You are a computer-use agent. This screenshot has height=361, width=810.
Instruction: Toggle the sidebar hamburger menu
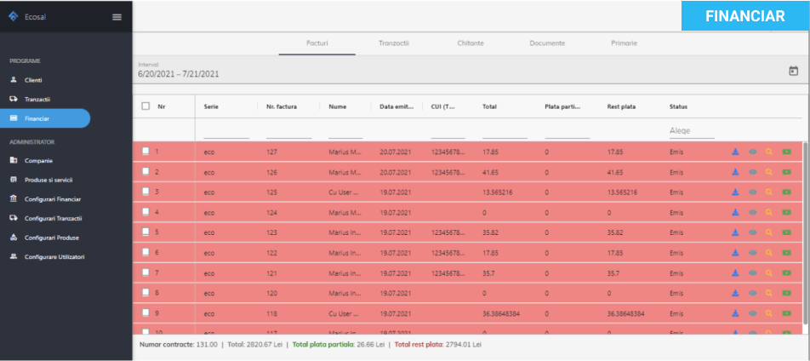point(117,17)
